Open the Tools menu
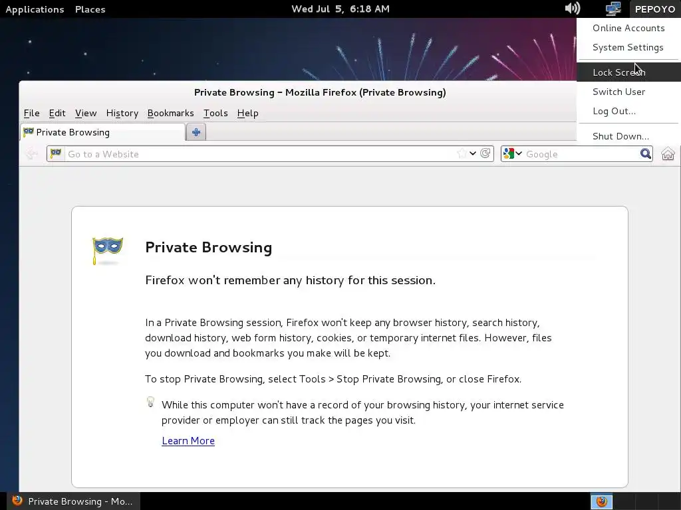681x510 pixels. point(215,113)
